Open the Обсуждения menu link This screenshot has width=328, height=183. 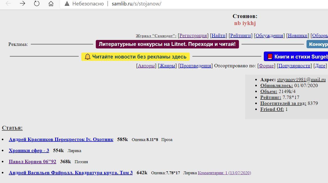tap(269, 36)
